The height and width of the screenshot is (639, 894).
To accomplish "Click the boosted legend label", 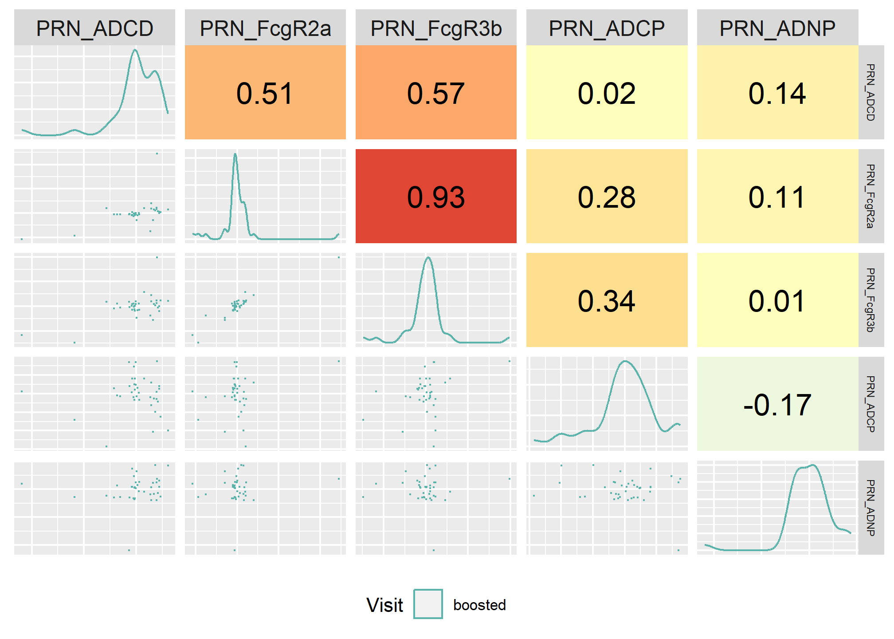I will [x=479, y=605].
